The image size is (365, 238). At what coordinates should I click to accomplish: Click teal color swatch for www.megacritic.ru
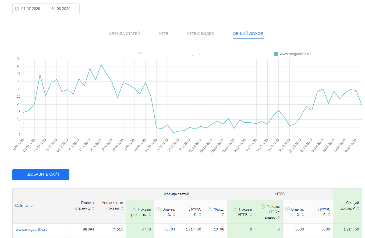pyautogui.click(x=276, y=54)
